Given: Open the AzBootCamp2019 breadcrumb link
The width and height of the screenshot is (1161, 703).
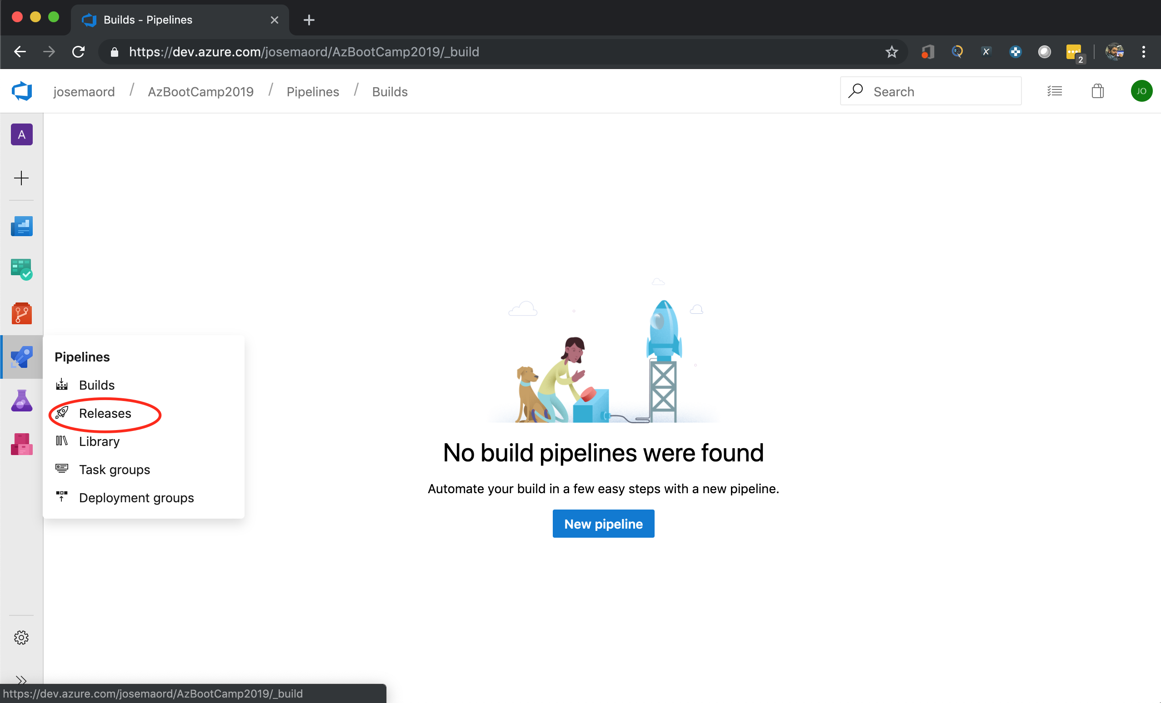Looking at the screenshot, I should click(200, 92).
